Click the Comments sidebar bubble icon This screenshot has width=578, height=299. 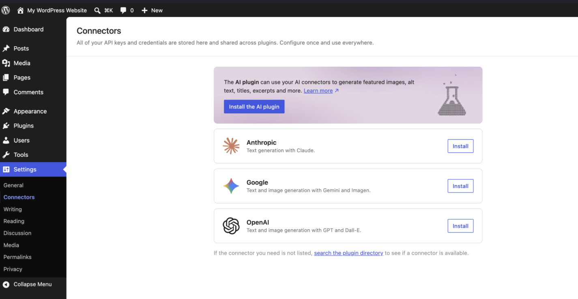pos(6,92)
